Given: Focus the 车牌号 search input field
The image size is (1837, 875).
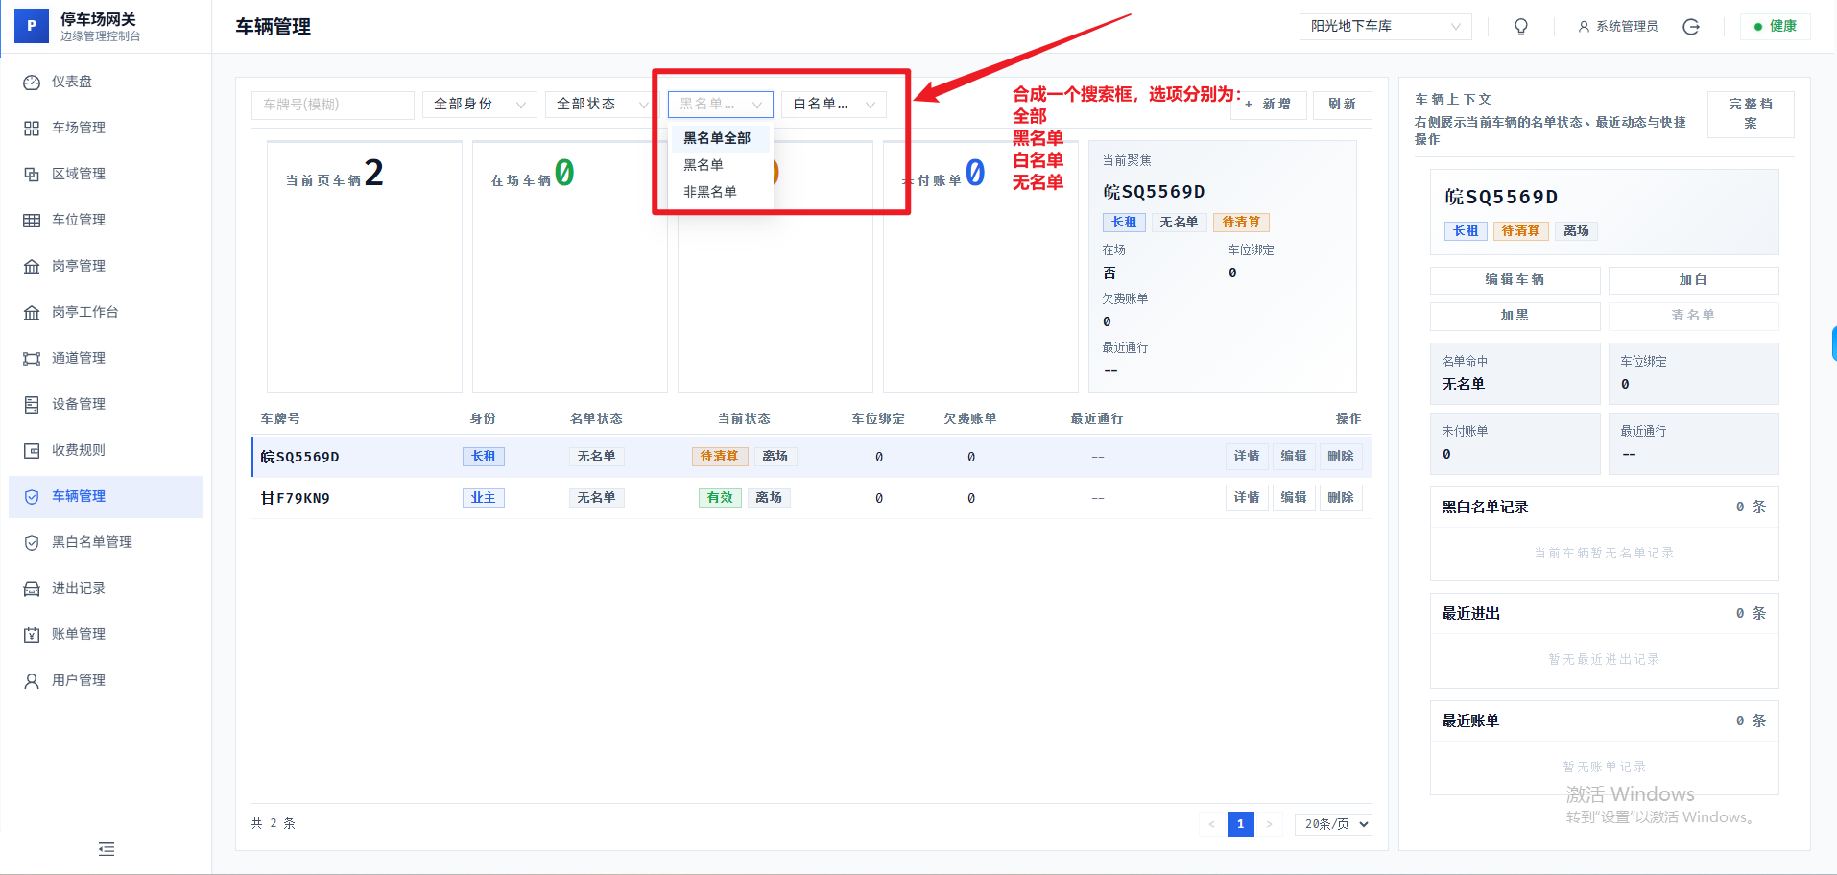Looking at the screenshot, I should [x=332, y=105].
